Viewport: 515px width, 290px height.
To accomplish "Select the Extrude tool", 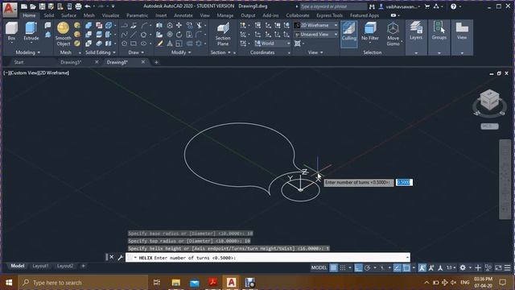I will tap(31, 31).
